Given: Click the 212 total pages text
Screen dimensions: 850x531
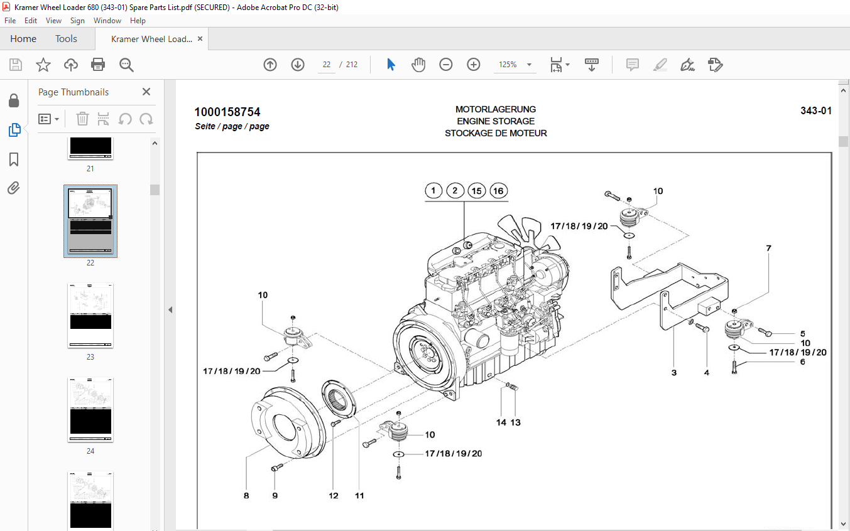Looking at the screenshot, I should (352, 65).
